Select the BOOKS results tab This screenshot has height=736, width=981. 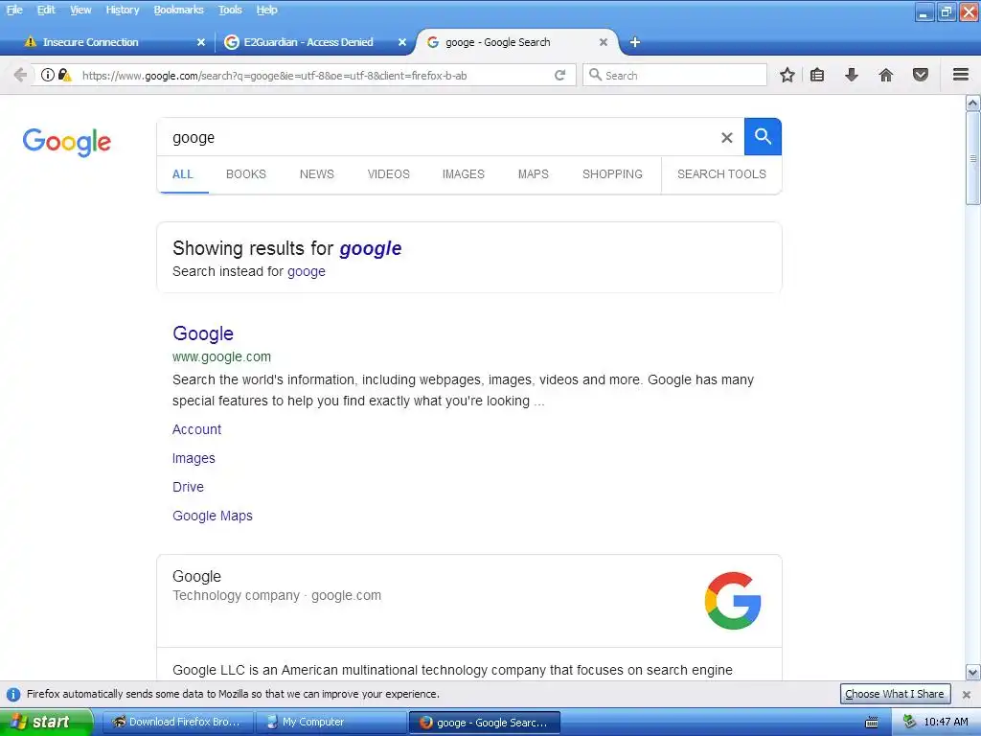pos(246,174)
